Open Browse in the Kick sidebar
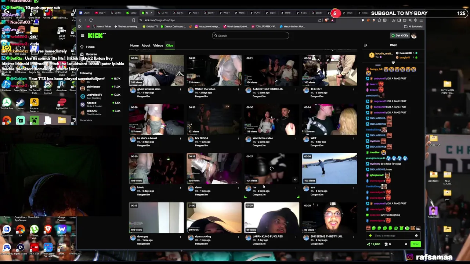Image resolution: width=470 pixels, height=264 pixels. click(91, 54)
